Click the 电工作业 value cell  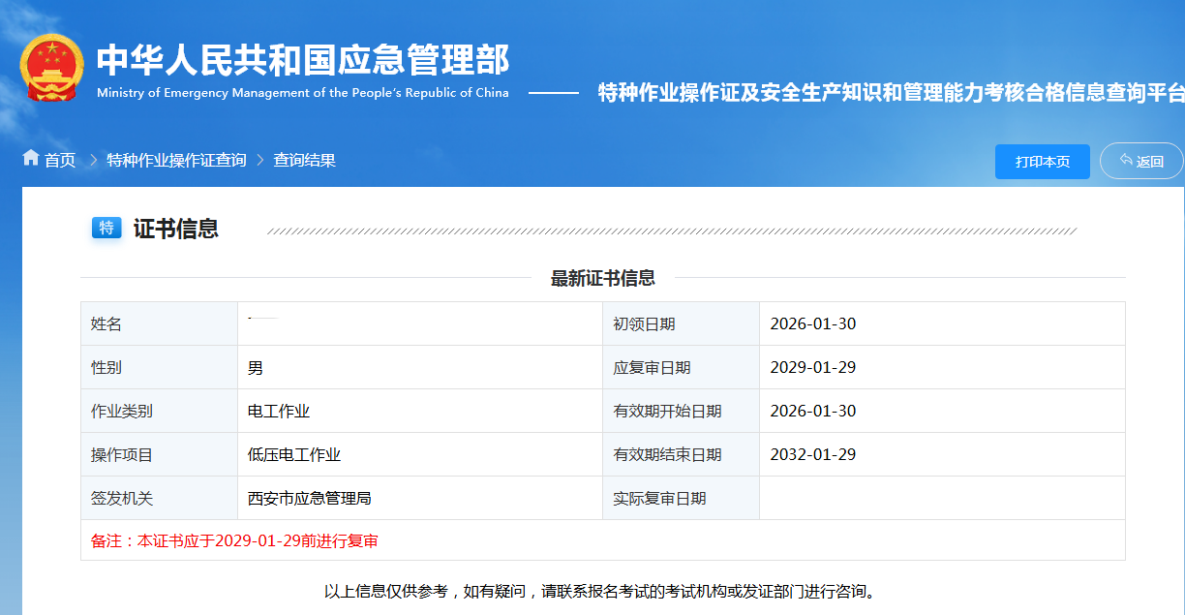pyautogui.click(x=419, y=411)
